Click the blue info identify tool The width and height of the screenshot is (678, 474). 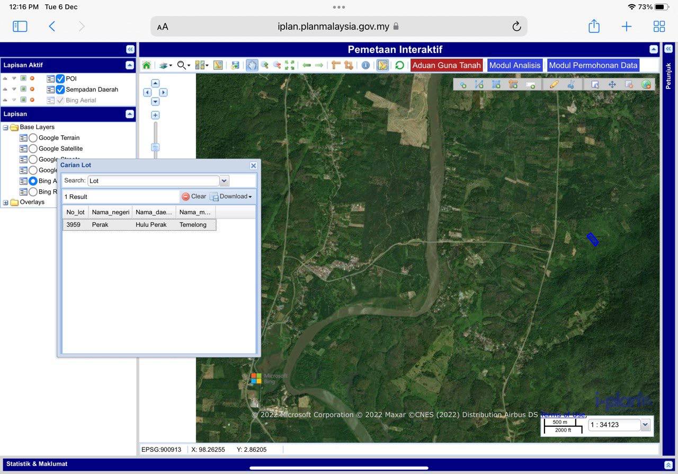(x=365, y=65)
